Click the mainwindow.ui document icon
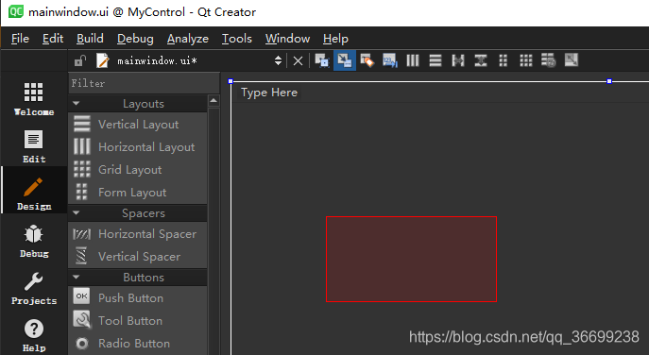Screen dimensions: 649x355 click(103, 60)
